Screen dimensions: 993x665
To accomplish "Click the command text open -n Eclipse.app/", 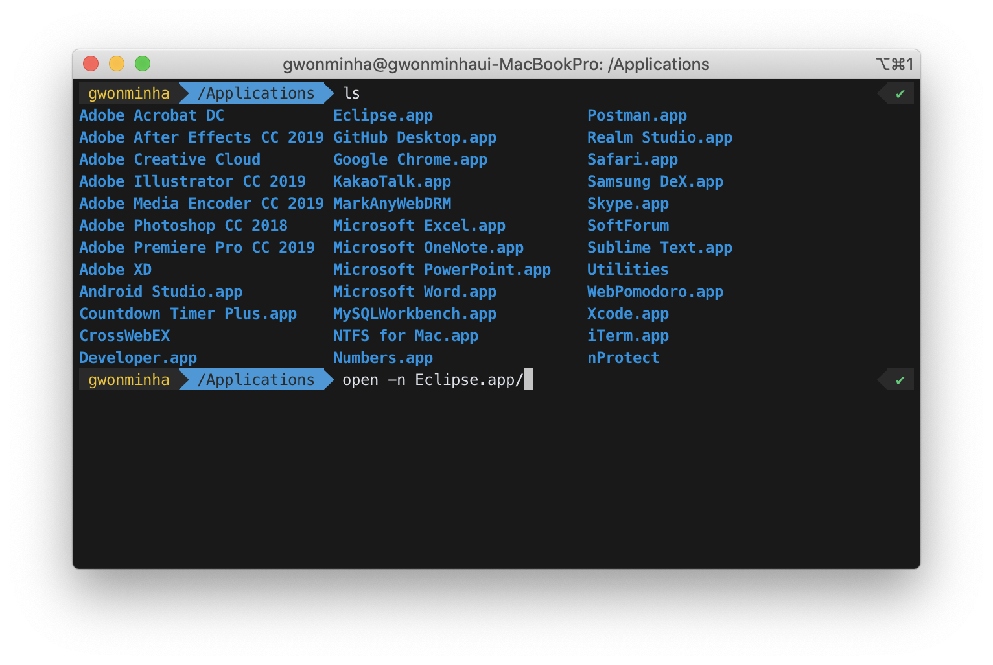I will (x=432, y=380).
